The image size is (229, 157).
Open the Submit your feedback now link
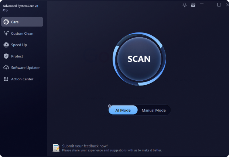tap(85, 146)
